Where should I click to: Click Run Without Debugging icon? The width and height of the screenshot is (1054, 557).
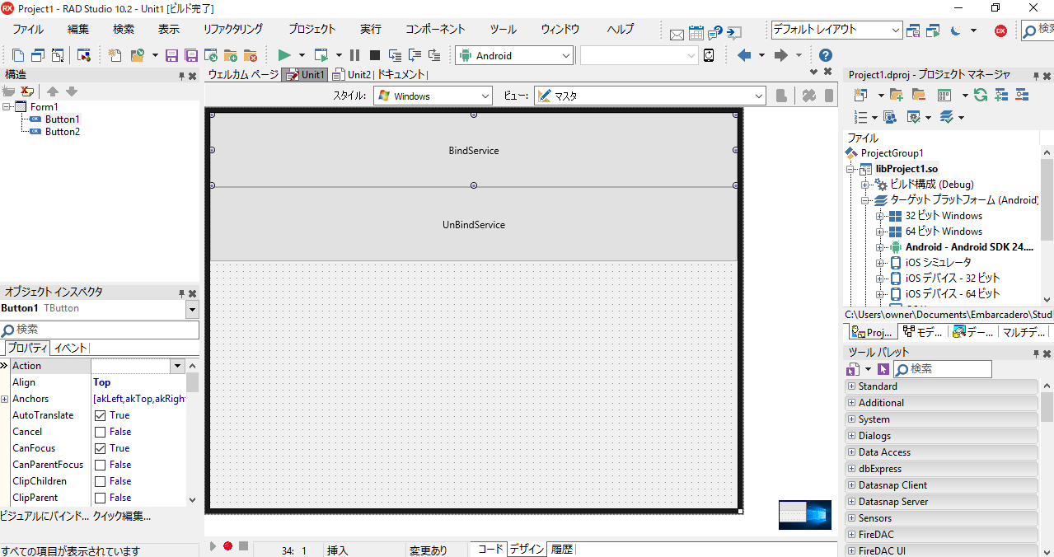[321, 55]
